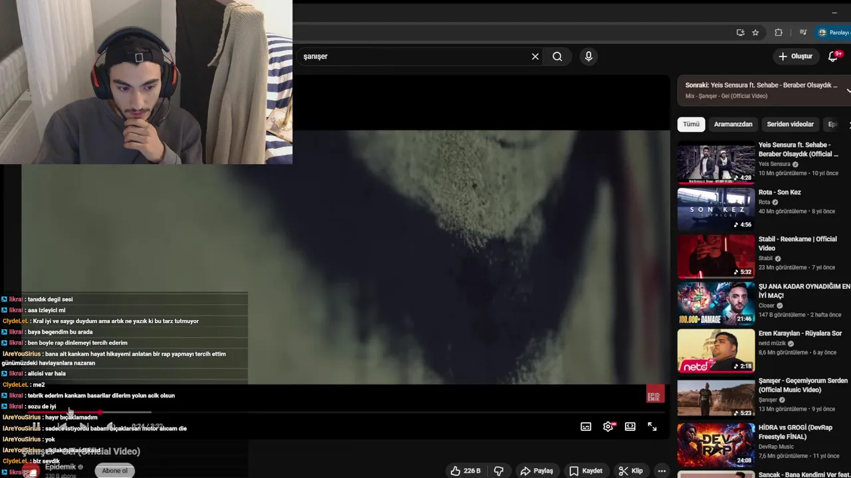The width and height of the screenshot is (851, 478).
Task: Toggle theater mode on the player
Action: click(630, 427)
